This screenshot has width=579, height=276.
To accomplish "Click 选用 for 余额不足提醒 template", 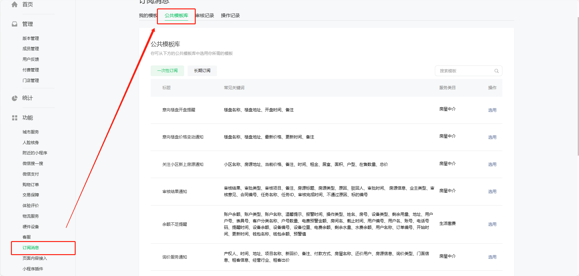I will click(x=492, y=224).
